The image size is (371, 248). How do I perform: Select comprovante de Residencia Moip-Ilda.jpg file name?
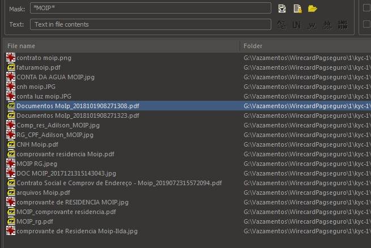(77, 231)
